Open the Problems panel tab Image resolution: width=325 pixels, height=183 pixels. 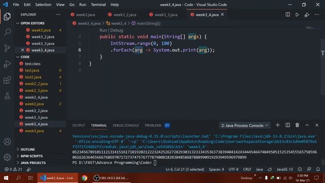click(x=157, y=126)
